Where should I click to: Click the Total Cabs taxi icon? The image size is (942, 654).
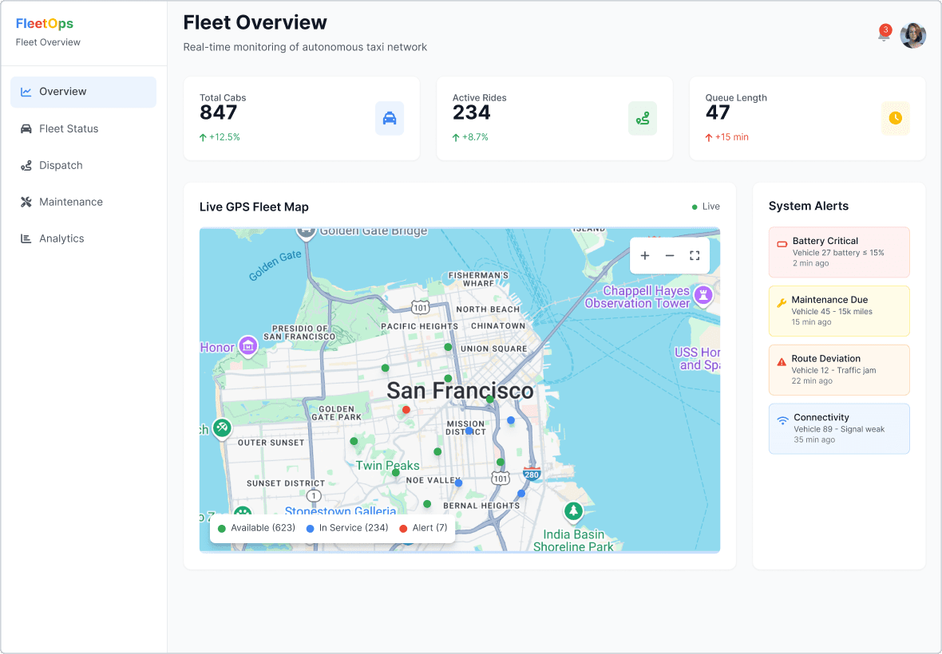[390, 118]
